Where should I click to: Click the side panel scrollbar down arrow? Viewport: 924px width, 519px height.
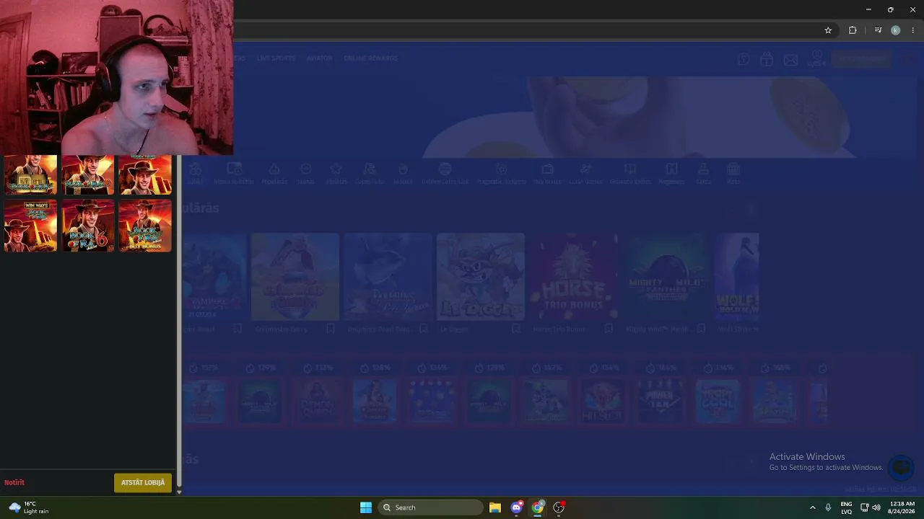[179, 492]
